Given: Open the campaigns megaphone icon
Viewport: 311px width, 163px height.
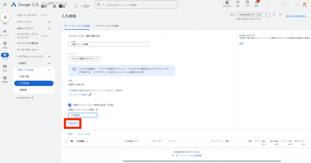Looking at the screenshot, I should tap(5, 31).
